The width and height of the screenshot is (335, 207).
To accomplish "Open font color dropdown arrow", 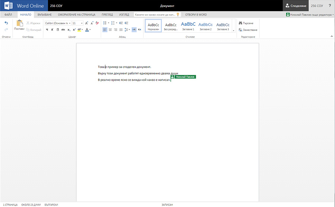I will 90,30.
